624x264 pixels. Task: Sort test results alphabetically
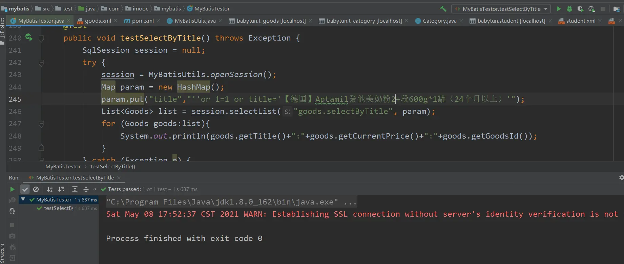[50, 189]
